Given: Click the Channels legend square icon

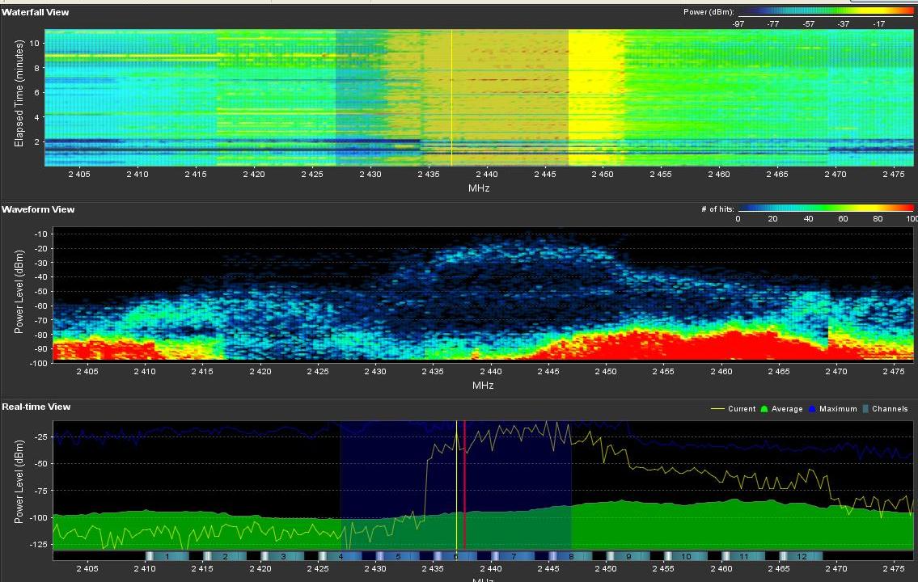Looking at the screenshot, I should click(865, 409).
